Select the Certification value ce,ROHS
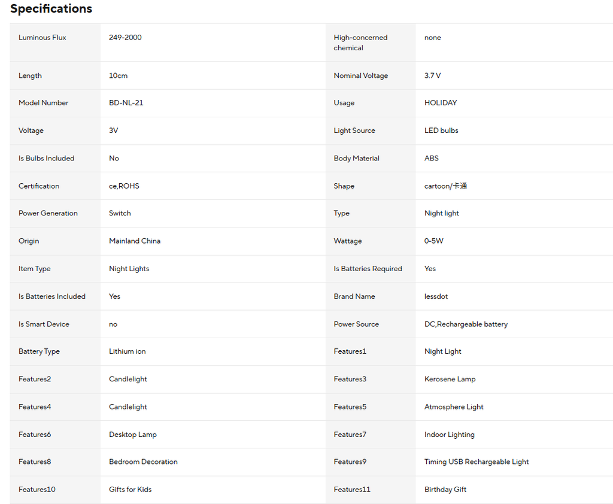613x504 pixels. pyautogui.click(x=124, y=186)
